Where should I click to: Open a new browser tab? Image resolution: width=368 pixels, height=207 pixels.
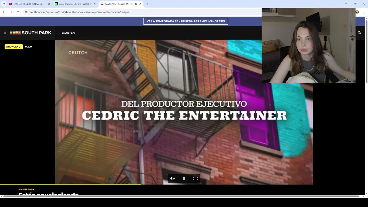pyautogui.click(x=147, y=4)
